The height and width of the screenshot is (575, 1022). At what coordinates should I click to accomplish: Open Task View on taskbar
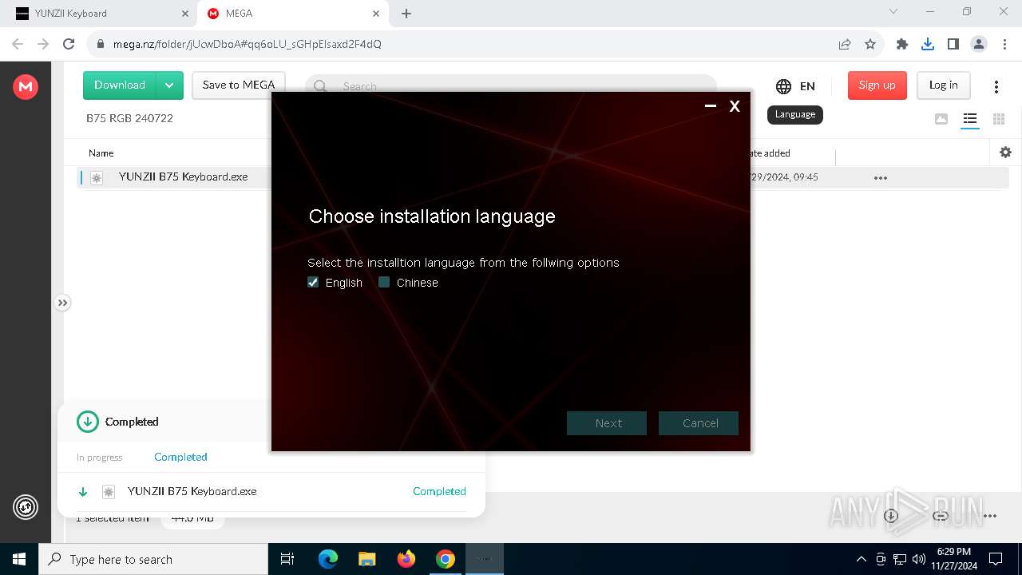[287, 559]
